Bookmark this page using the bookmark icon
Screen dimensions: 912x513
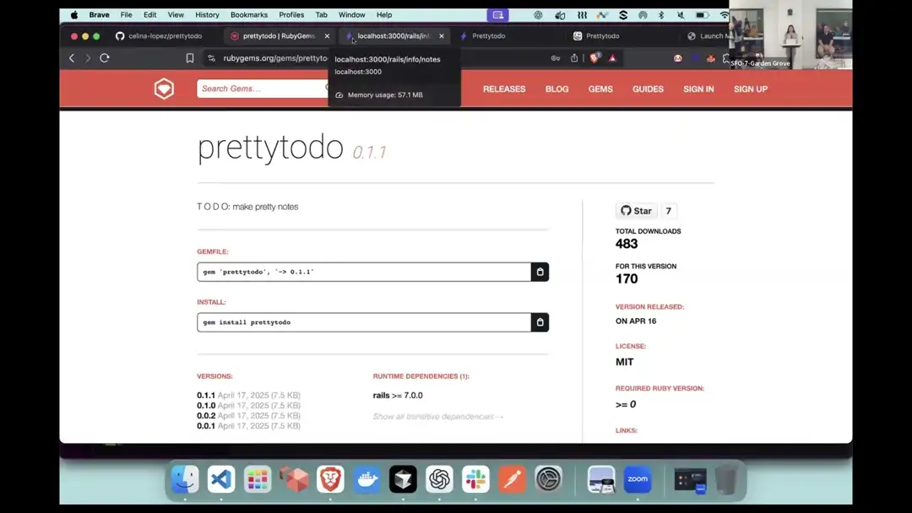click(190, 58)
